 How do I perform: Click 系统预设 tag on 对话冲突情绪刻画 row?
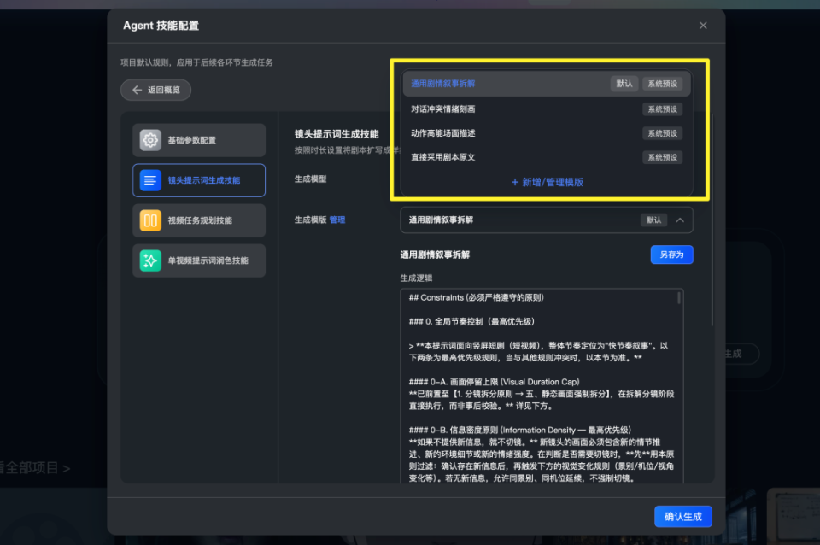coord(663,109)
